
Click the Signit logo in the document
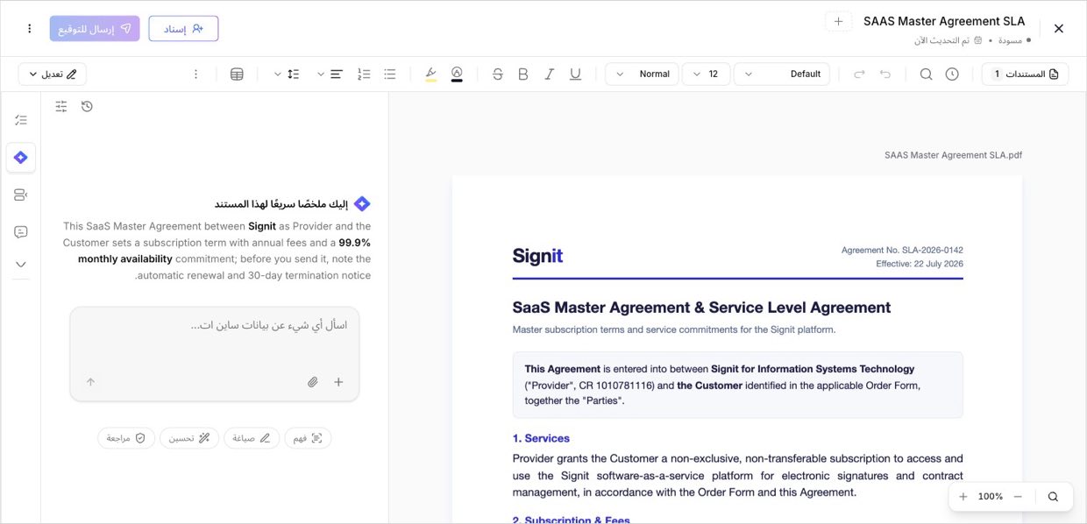coord(537,256)
